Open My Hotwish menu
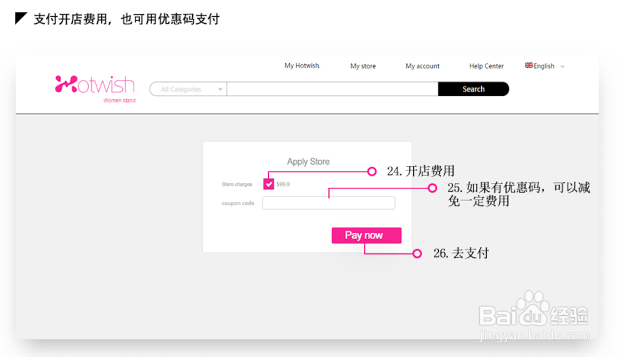 point(302,66)
